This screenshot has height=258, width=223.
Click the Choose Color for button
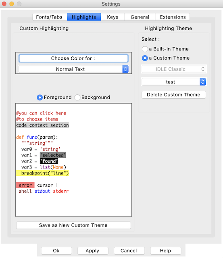(x=73, y=58)
